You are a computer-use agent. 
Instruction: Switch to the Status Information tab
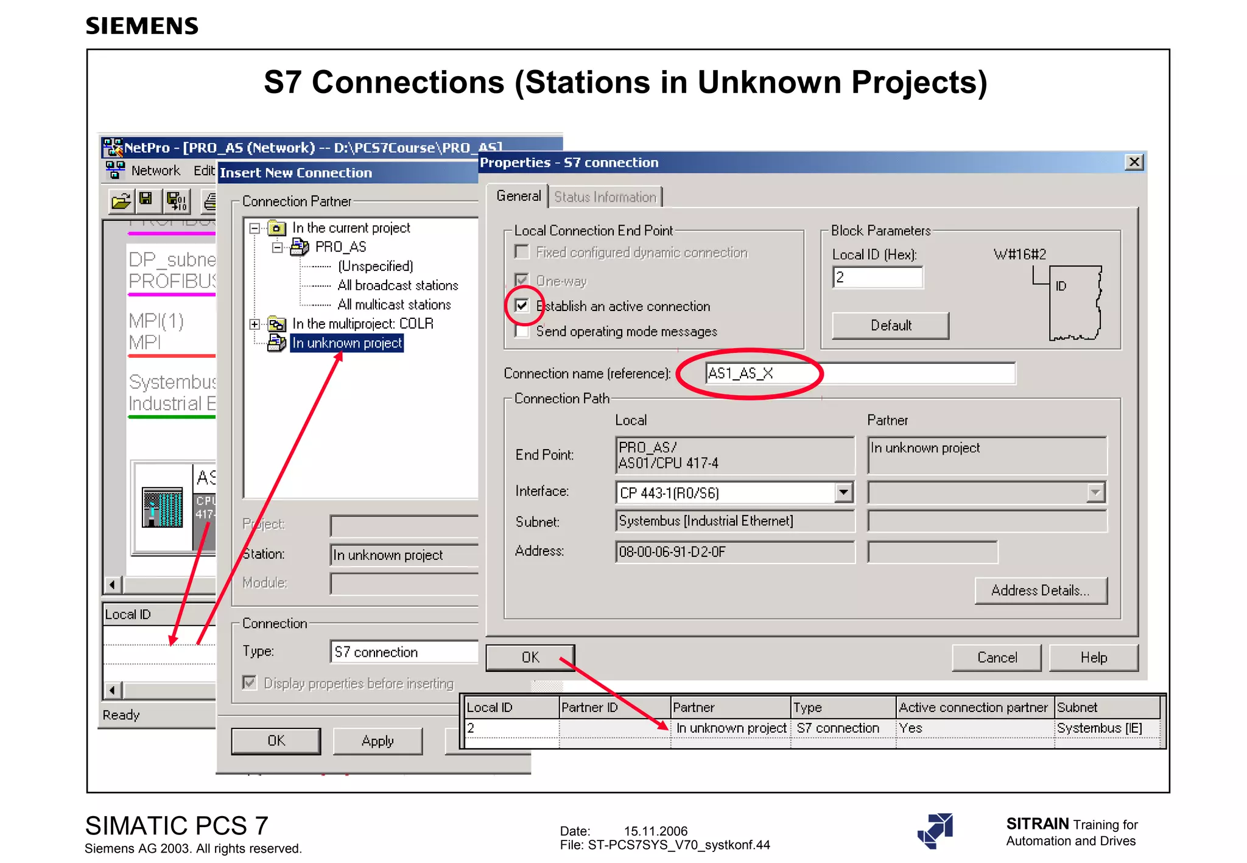(605, 197)
